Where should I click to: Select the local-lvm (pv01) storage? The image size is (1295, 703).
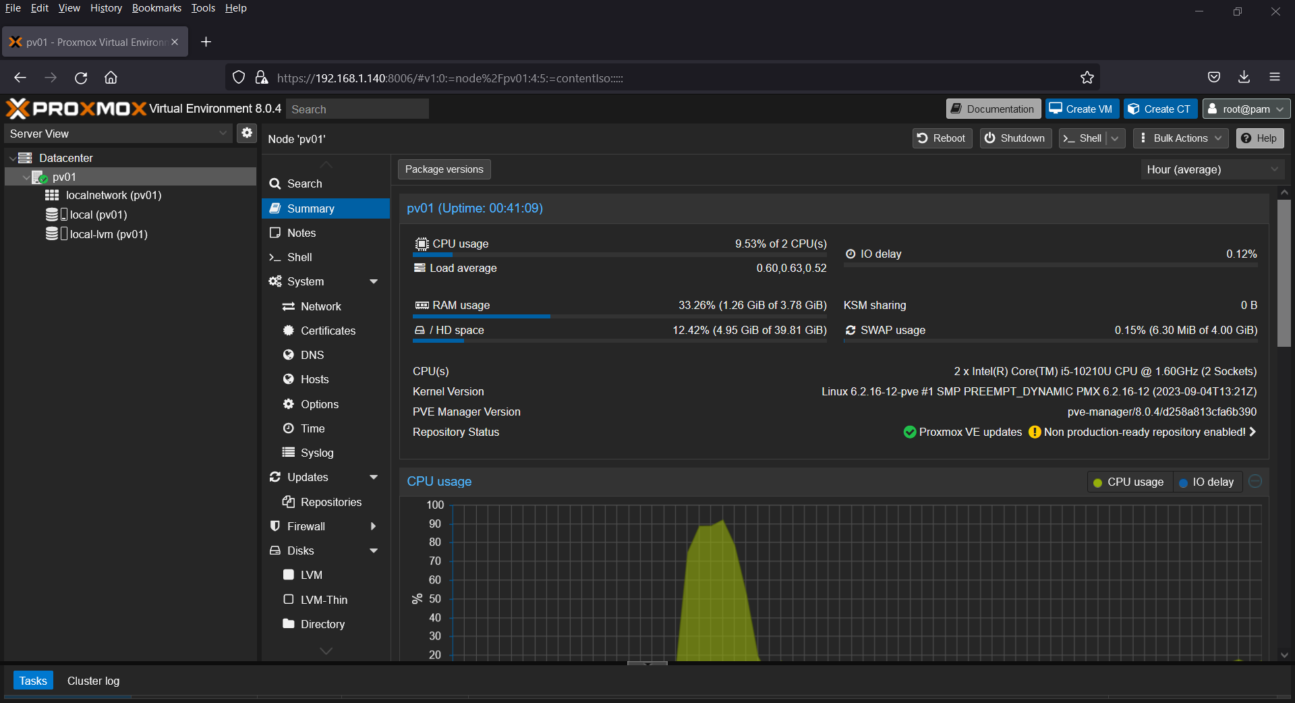click(x=108, y=234)
